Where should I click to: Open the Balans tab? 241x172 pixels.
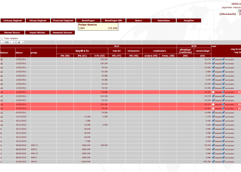139,20
